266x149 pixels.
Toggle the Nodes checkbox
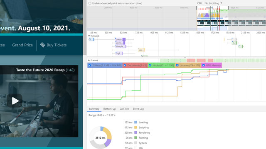pos(150,65)
